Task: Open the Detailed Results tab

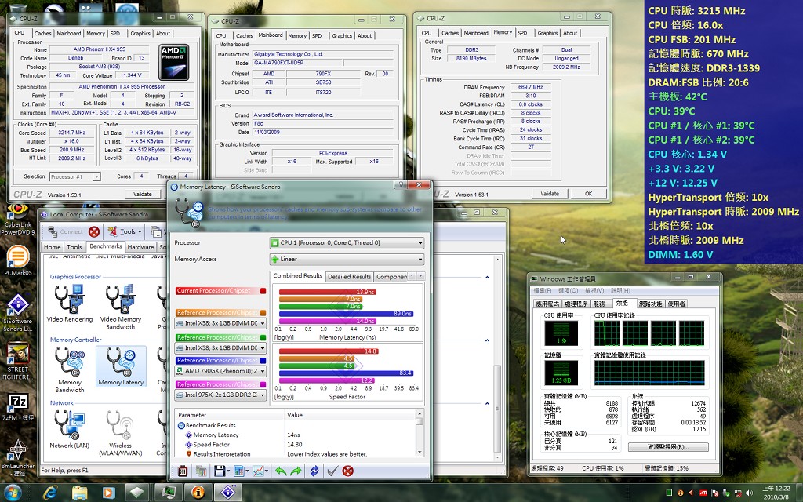Action: click(349, 277)
